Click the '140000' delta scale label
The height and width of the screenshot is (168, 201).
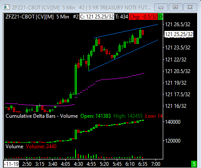(x=173, y=122)
